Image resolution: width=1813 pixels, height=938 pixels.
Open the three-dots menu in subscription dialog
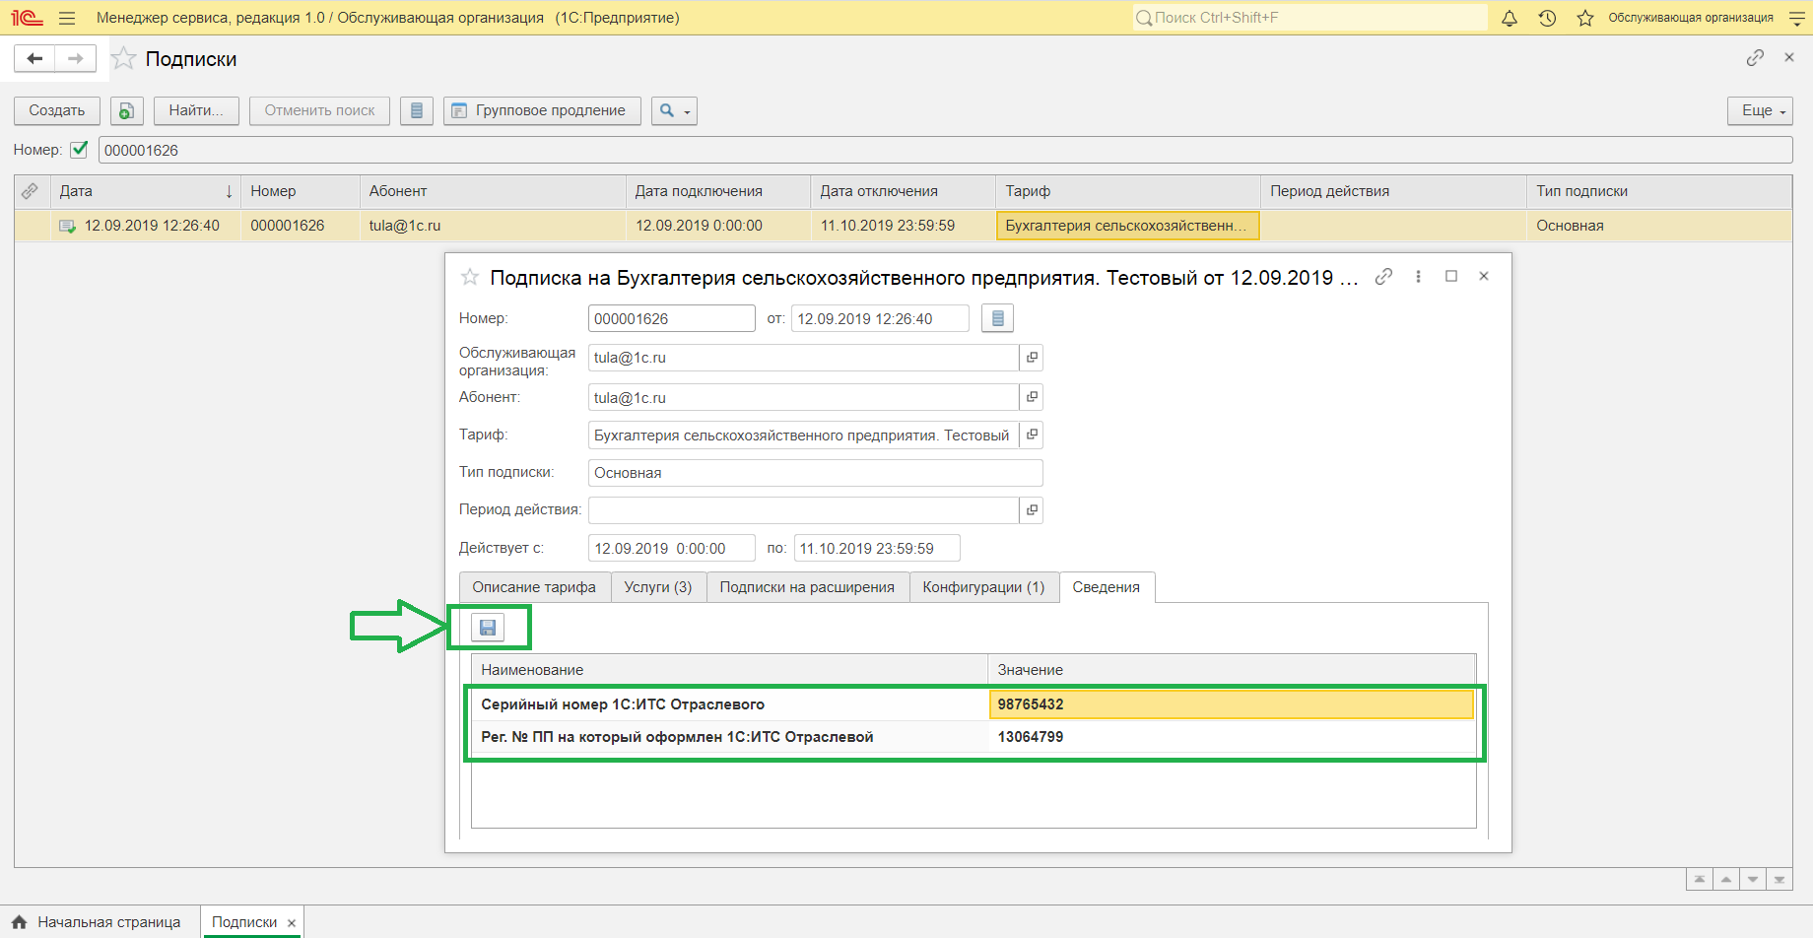pyautogui.click(x=1418, y=277)
